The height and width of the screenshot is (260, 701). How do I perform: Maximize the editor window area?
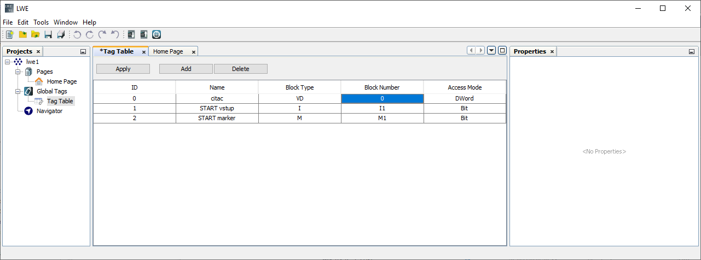pyautogui.click(x=502, y=50)
